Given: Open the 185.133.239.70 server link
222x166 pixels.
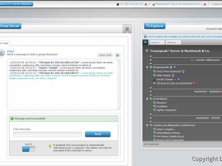Looking at the screenshot, I should tap(131, 4).
